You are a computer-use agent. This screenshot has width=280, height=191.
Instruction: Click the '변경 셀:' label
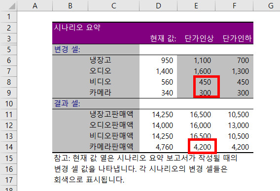pos(67,49)
